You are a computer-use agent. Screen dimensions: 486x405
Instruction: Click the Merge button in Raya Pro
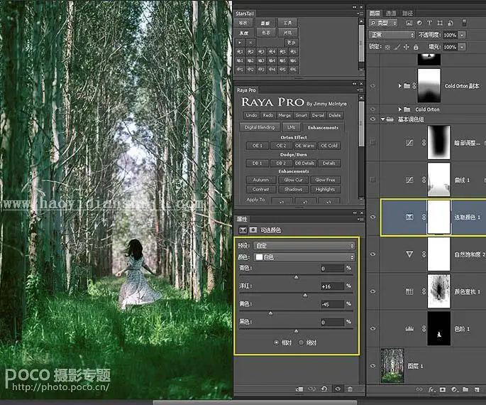(x=285, y=115)
